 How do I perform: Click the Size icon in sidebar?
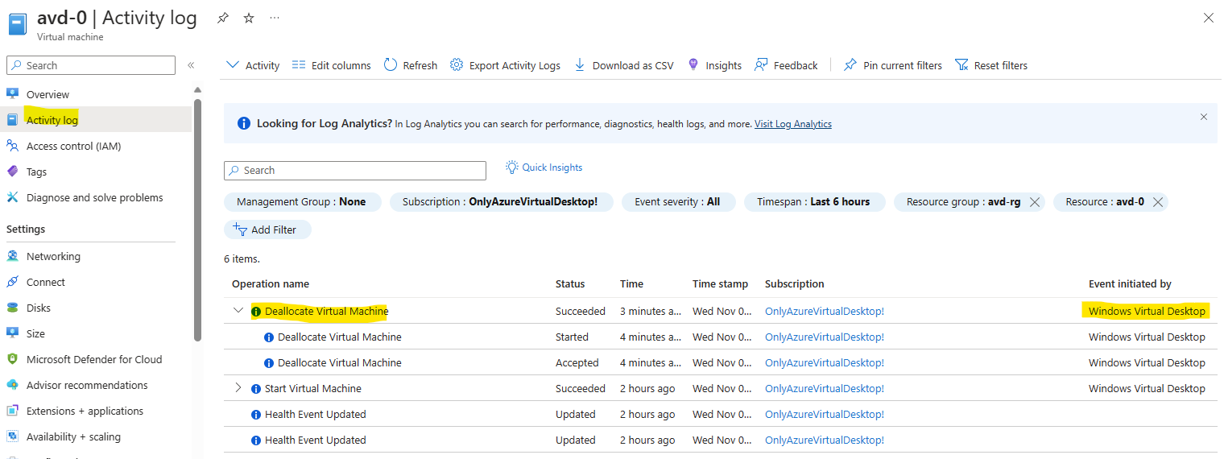[x=12, y=333]
